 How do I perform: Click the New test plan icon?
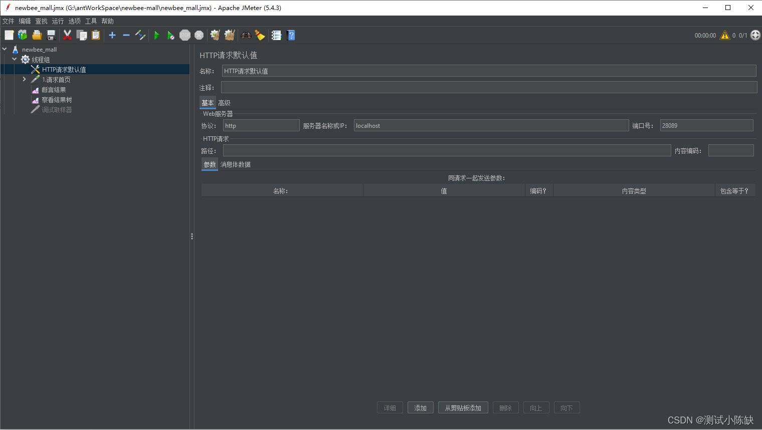[9, 35]
